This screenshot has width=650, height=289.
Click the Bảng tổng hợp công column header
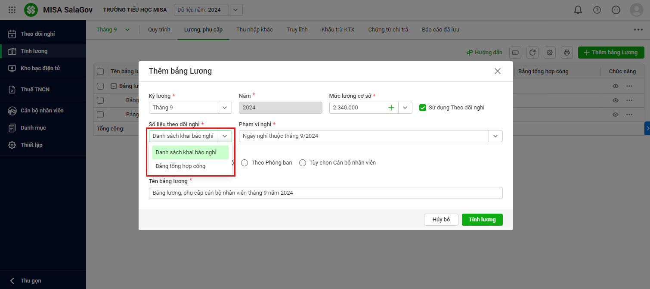[543, 71]
